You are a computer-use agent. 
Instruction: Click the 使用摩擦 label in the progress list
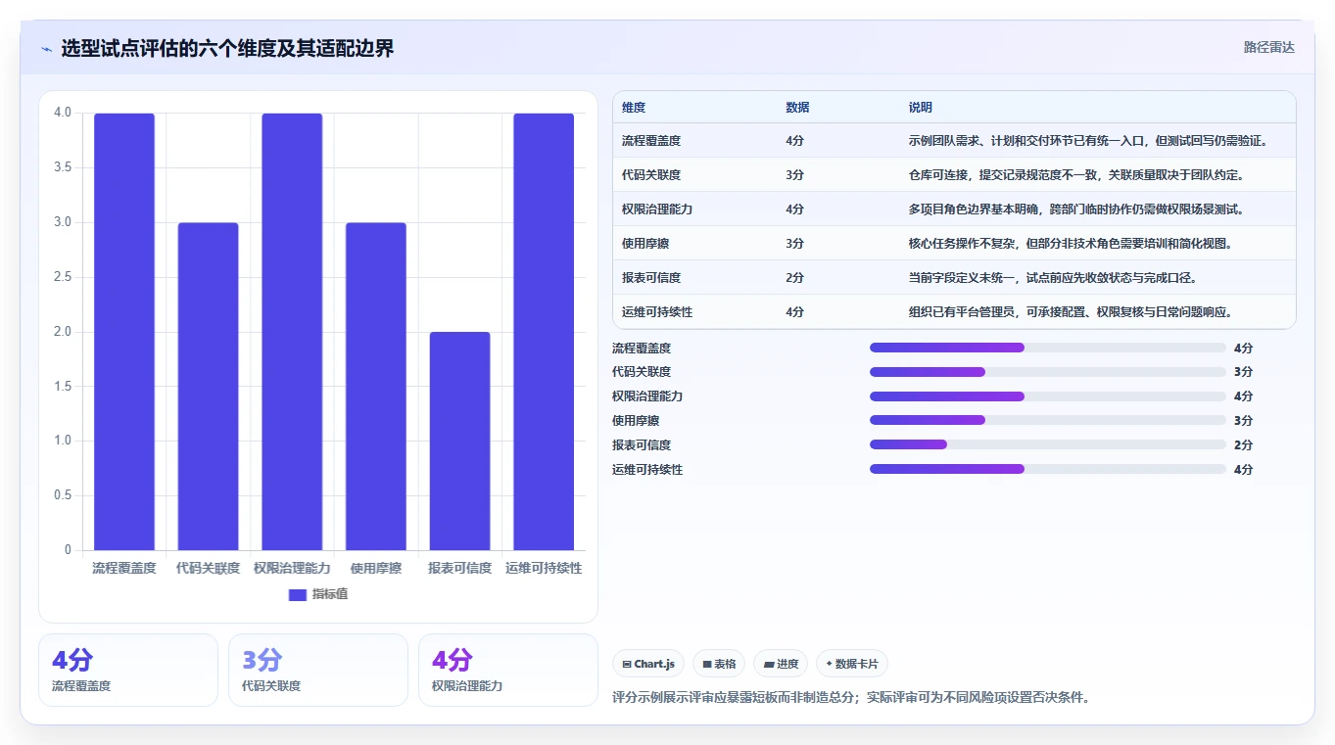(x=636, y=420)
